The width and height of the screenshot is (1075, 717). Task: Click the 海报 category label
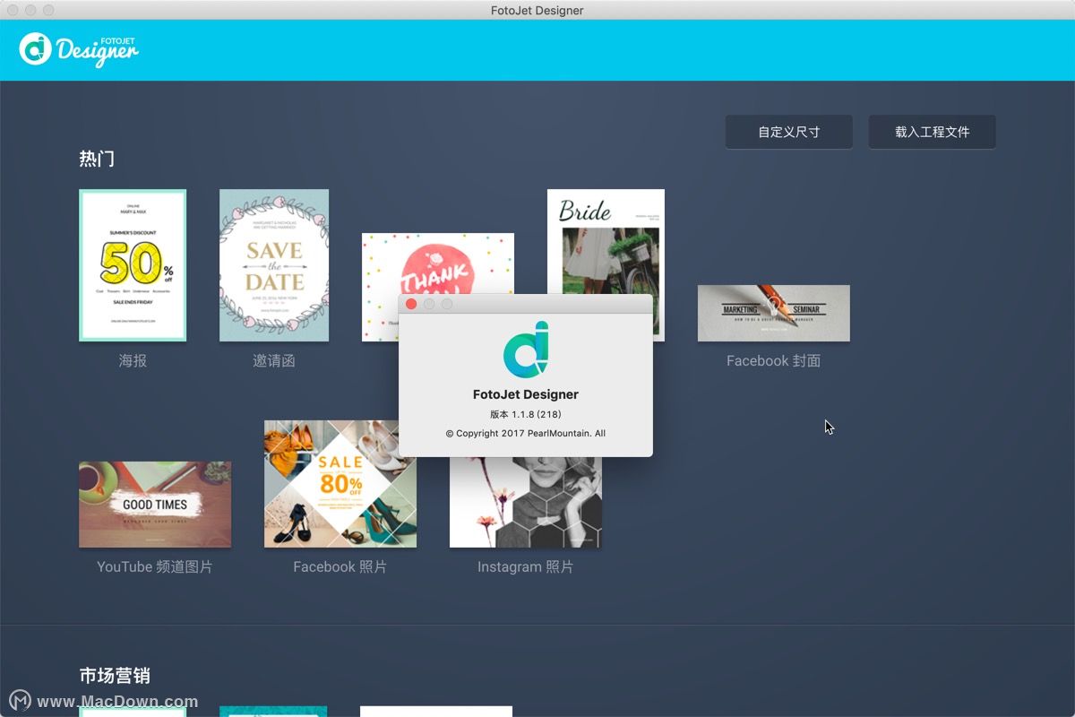pos(133,361)
